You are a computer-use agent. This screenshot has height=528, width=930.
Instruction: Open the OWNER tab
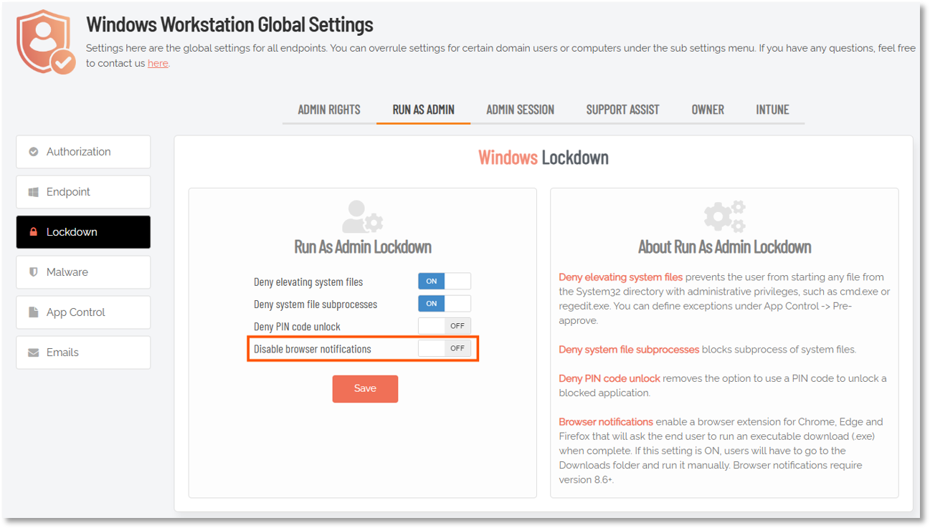tap(708, 110)
